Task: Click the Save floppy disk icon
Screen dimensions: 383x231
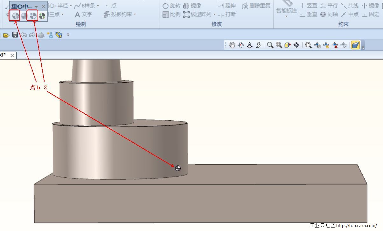Action: coord(15,35)
